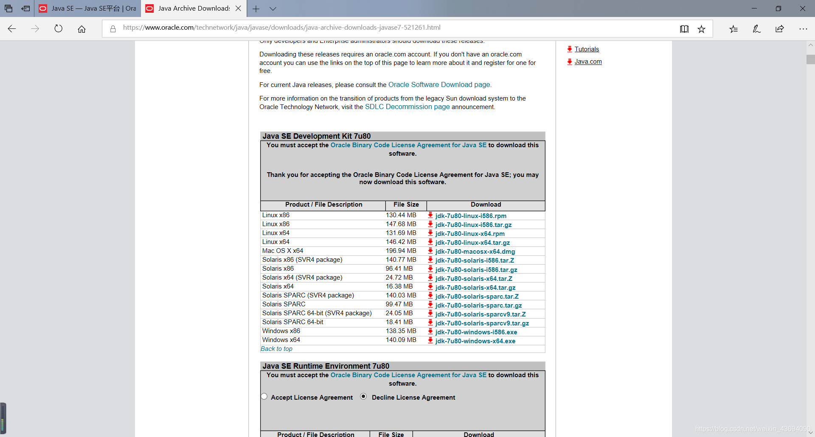Image resolution: width=815 pixels, height=437 pixels.
Task: Download jdk-7u80-solaris-sparc.tar.Z
Action: [x=477, y=297]
